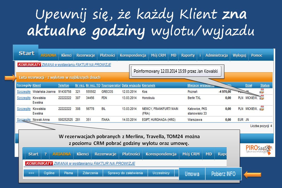Click the status icon in the Honoloulu reservation row

[262, 97]
